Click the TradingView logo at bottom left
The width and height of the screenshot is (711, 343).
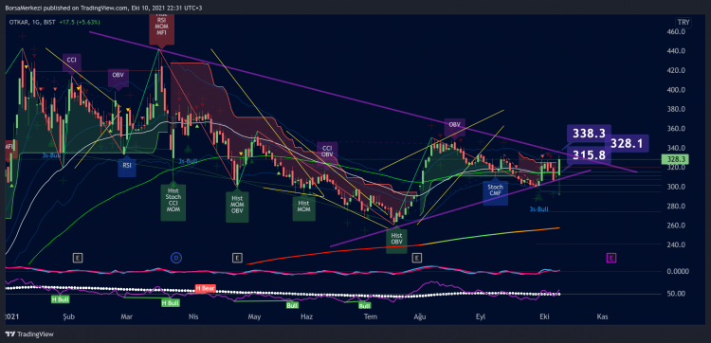pyautogui.click(x=29, y=334)
